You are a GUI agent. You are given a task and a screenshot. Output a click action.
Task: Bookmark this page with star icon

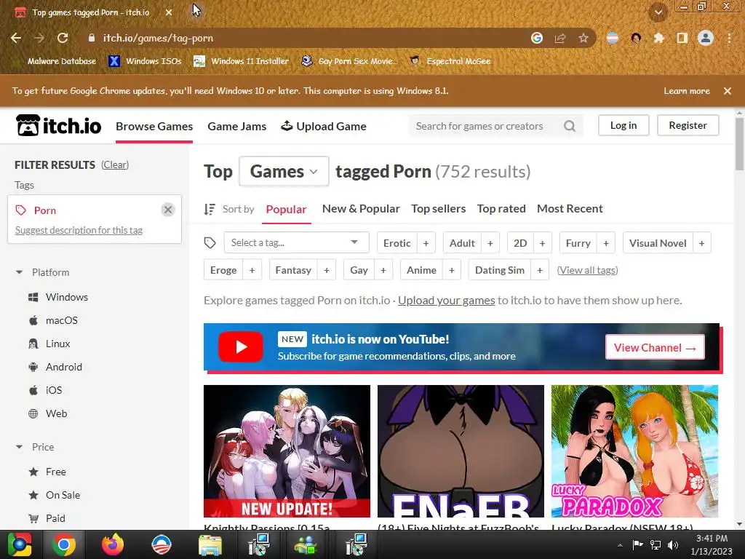point(583,38)
